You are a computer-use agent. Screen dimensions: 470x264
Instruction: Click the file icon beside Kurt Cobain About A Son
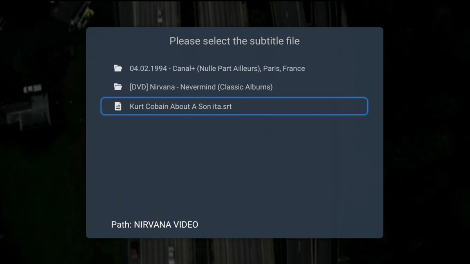pyautogui.click(x=118, y=106)
